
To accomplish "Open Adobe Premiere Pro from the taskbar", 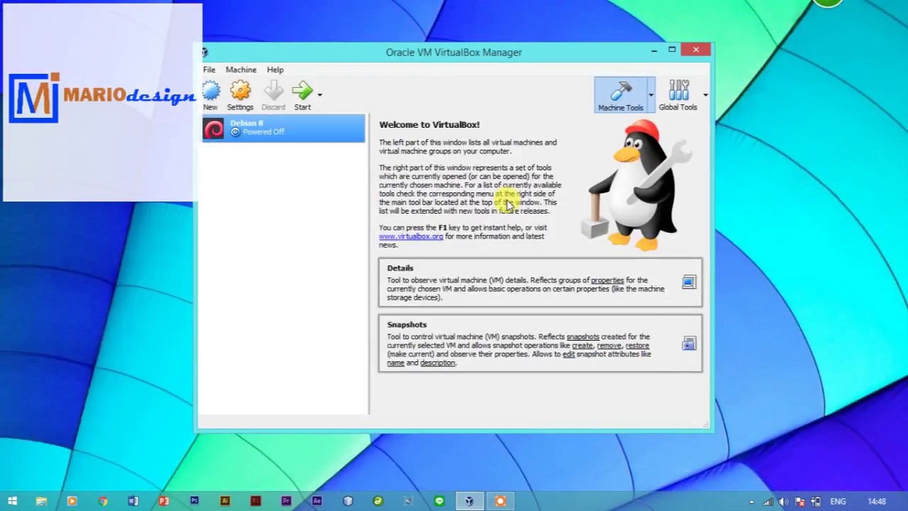I will pyautogui.click(x=286, y=501).
